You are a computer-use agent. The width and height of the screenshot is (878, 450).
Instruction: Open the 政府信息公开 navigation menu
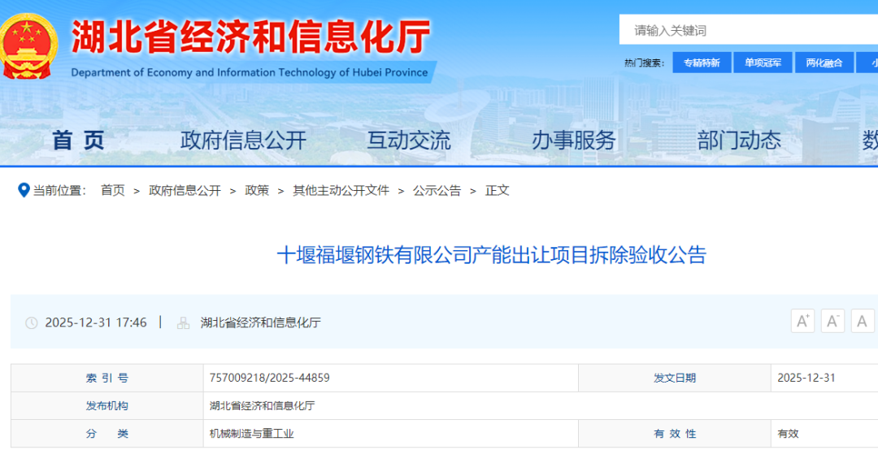243,141
